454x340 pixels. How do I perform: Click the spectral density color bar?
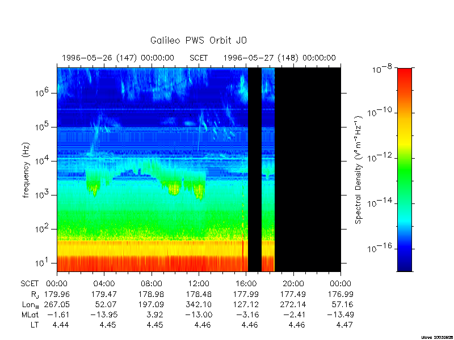coord(405,169)
